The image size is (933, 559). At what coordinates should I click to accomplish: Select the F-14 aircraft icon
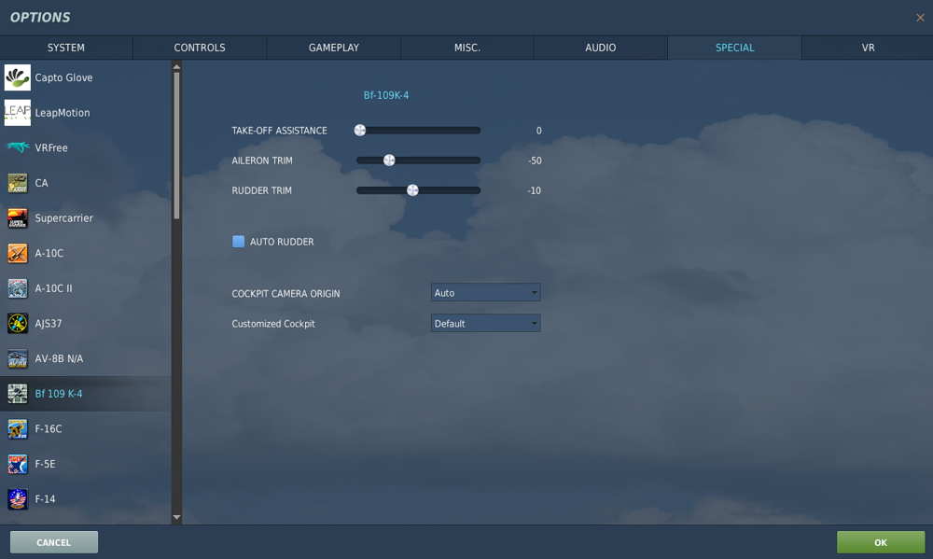point(17,499)
